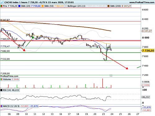Click the -35,876 MACD axis tag
Viewport: 155px width, 116px height.
(146, 107)
